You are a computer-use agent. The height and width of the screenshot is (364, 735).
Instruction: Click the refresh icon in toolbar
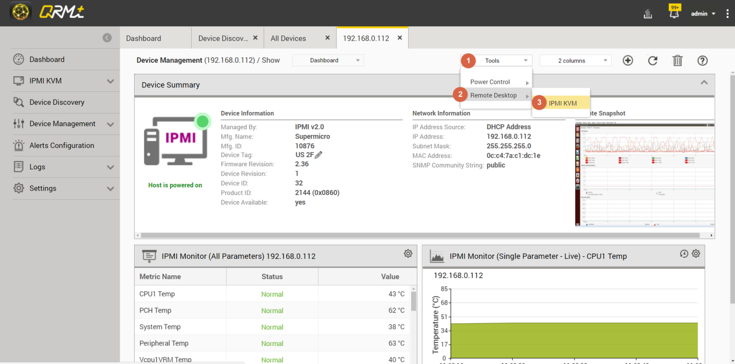pos(653,61)
